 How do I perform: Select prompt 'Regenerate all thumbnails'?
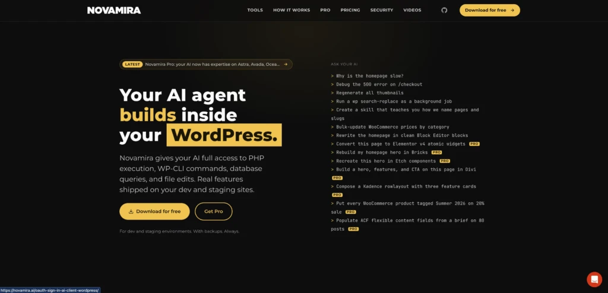point(367,93)
